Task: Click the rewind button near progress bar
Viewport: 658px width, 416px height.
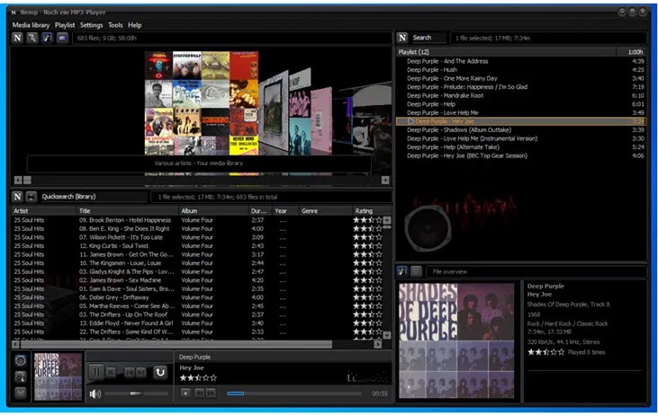Action: point(199,393)
